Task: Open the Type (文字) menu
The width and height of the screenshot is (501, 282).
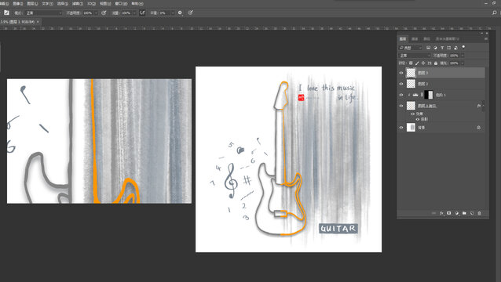Action: tap(47, 3)
